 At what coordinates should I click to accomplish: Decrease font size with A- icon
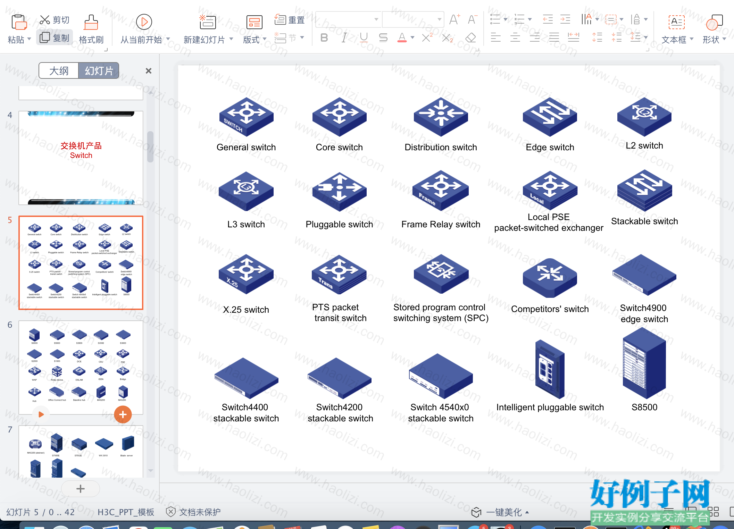pos(472,19)
